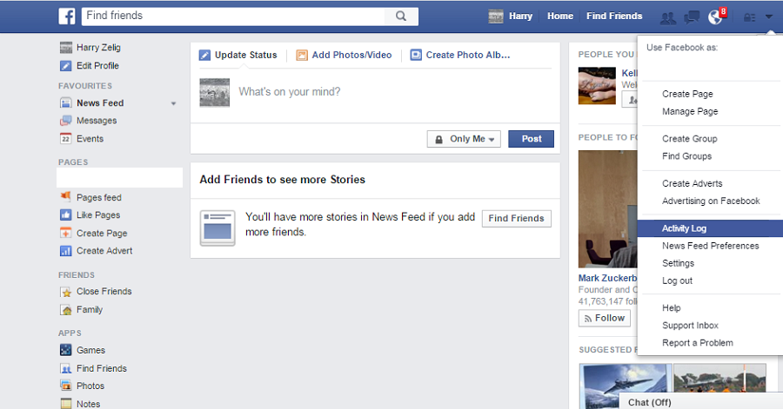
Task: Click the Close Friends star icon
Action: click(x=66, y=292)
